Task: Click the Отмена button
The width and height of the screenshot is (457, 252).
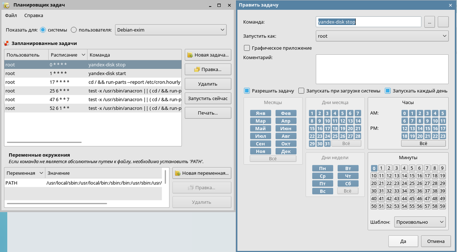Action: tap(436, 241)
